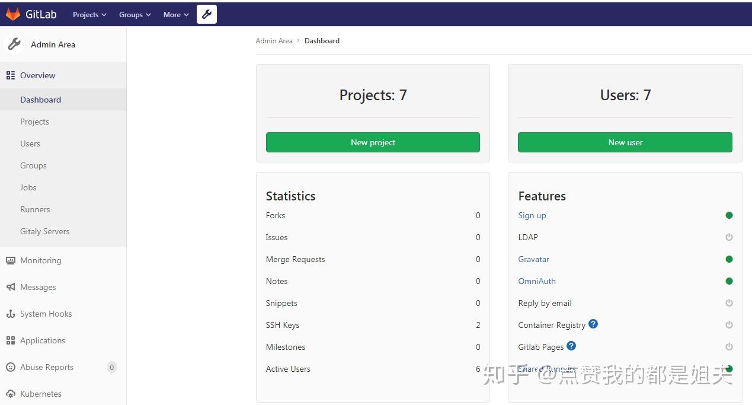Click the New project button
Viewport: 752px width, 405px height.
pyautogui.click(x=373, y=142)
